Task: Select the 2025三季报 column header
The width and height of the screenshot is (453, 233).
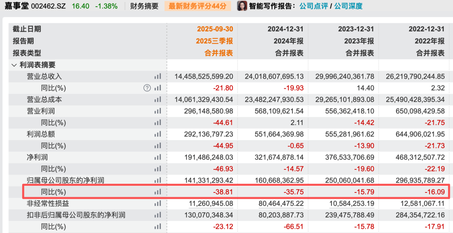Action: click(x=214, y=41)
